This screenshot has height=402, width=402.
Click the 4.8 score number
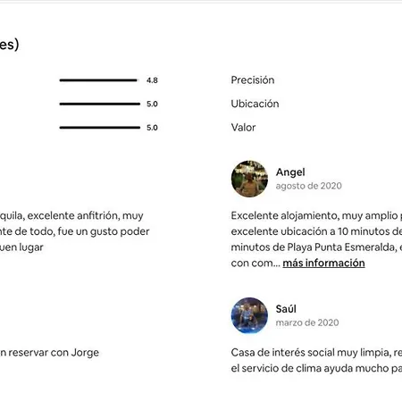[152, 80]
